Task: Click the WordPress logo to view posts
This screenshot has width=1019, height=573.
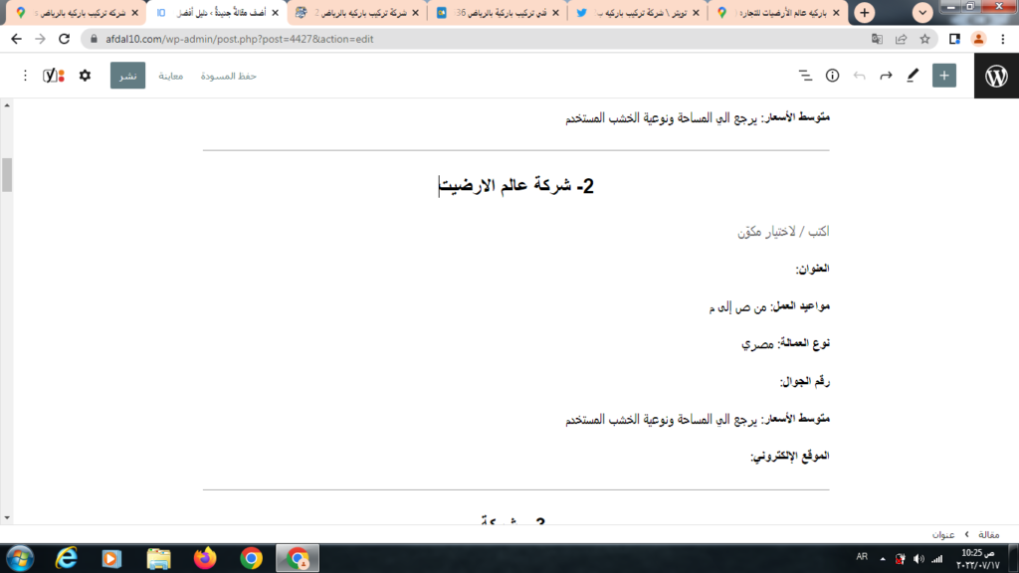Action: point(996,76)
